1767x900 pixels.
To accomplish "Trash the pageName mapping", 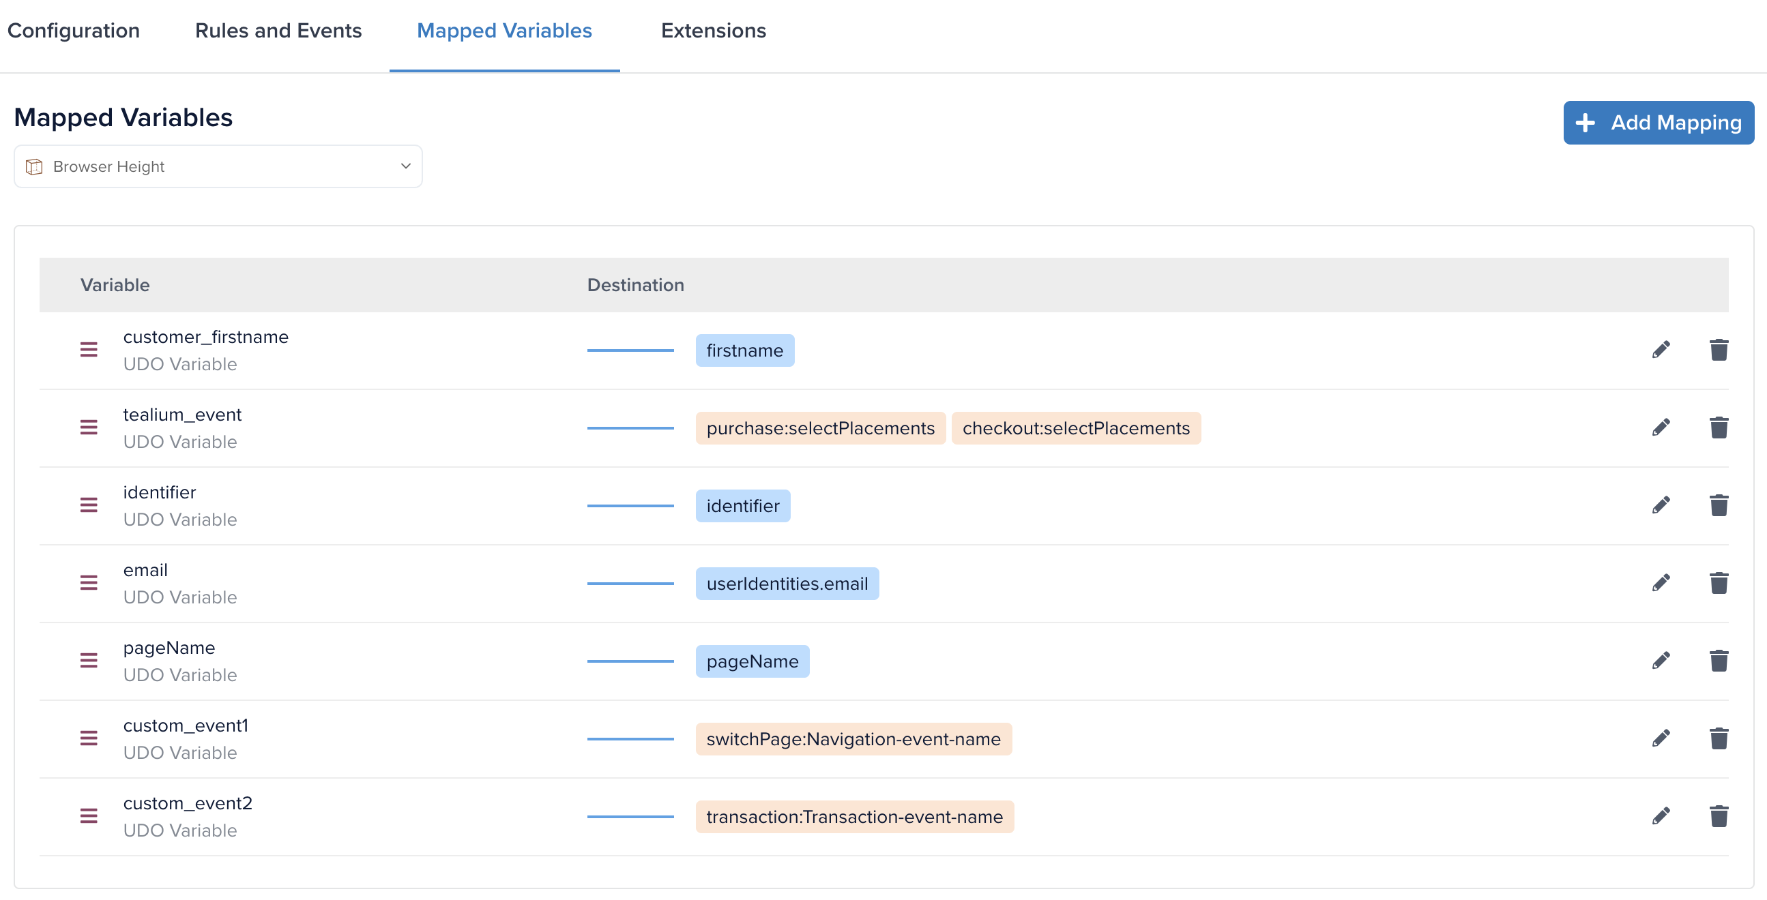I will coord(1719,661).
